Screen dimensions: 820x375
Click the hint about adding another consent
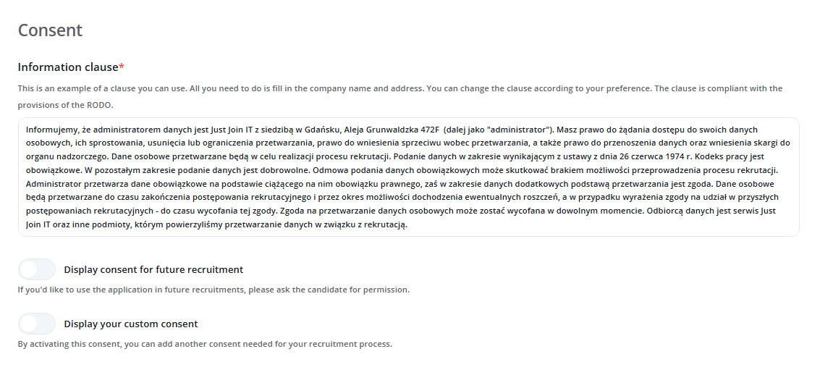pyautogui.click(x=205, y=344)
